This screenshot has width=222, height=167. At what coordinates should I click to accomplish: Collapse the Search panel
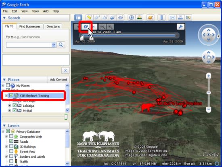point(4,18)
